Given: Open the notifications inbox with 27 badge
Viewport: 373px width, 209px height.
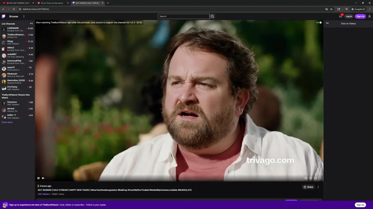Looking at the screenshot, I should 341,16.
